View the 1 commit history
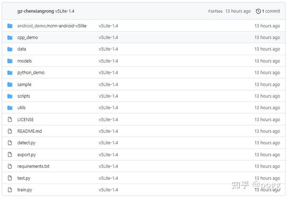 (271, 11)
